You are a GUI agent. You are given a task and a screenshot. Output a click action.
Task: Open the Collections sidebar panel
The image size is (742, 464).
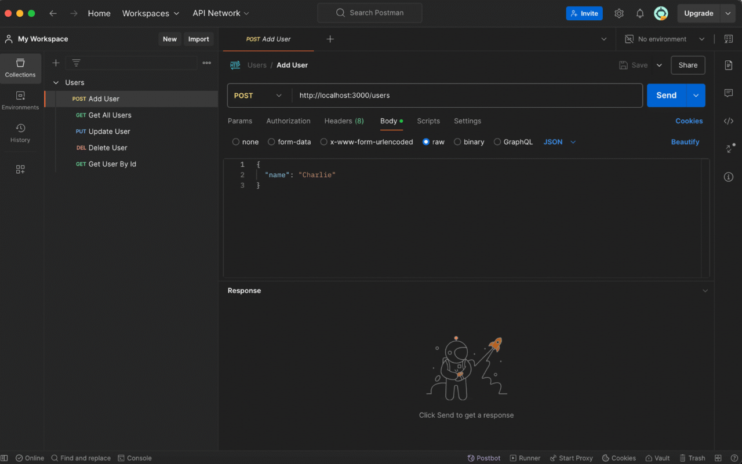pyautogui.click(x=20, y=68)
